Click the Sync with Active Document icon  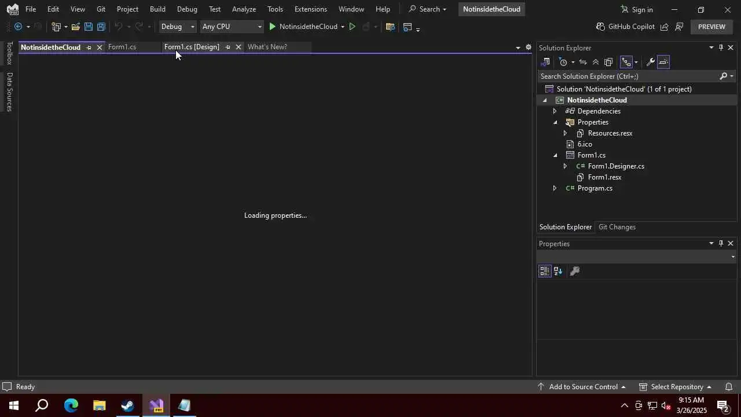tap(583, 62)
